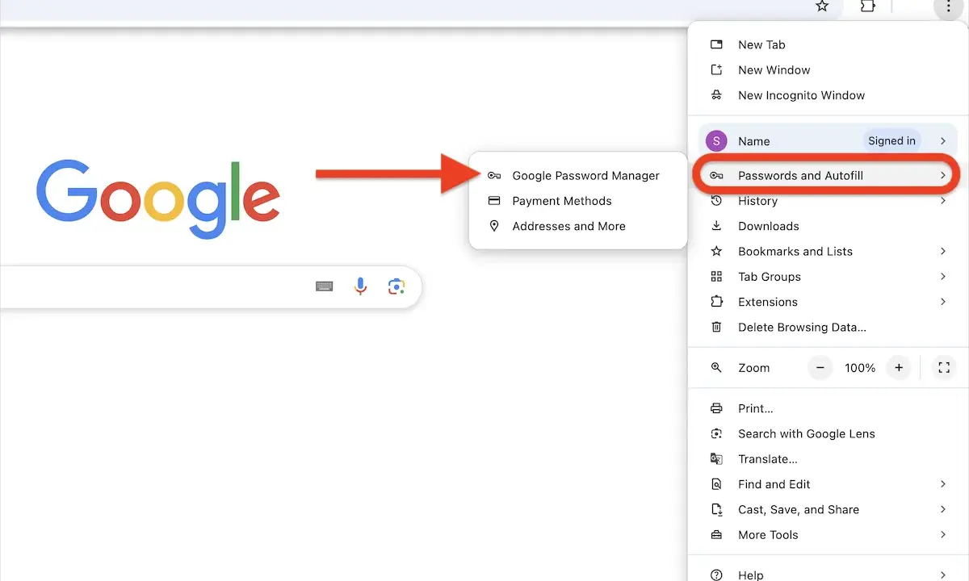The image size is (969, 581).
Task: Click the on-screen keyboard icon in search box
Action: [x=325, y=286]
